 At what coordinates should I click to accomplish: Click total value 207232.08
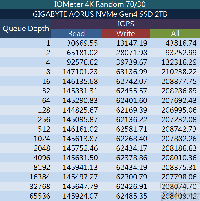179,119
